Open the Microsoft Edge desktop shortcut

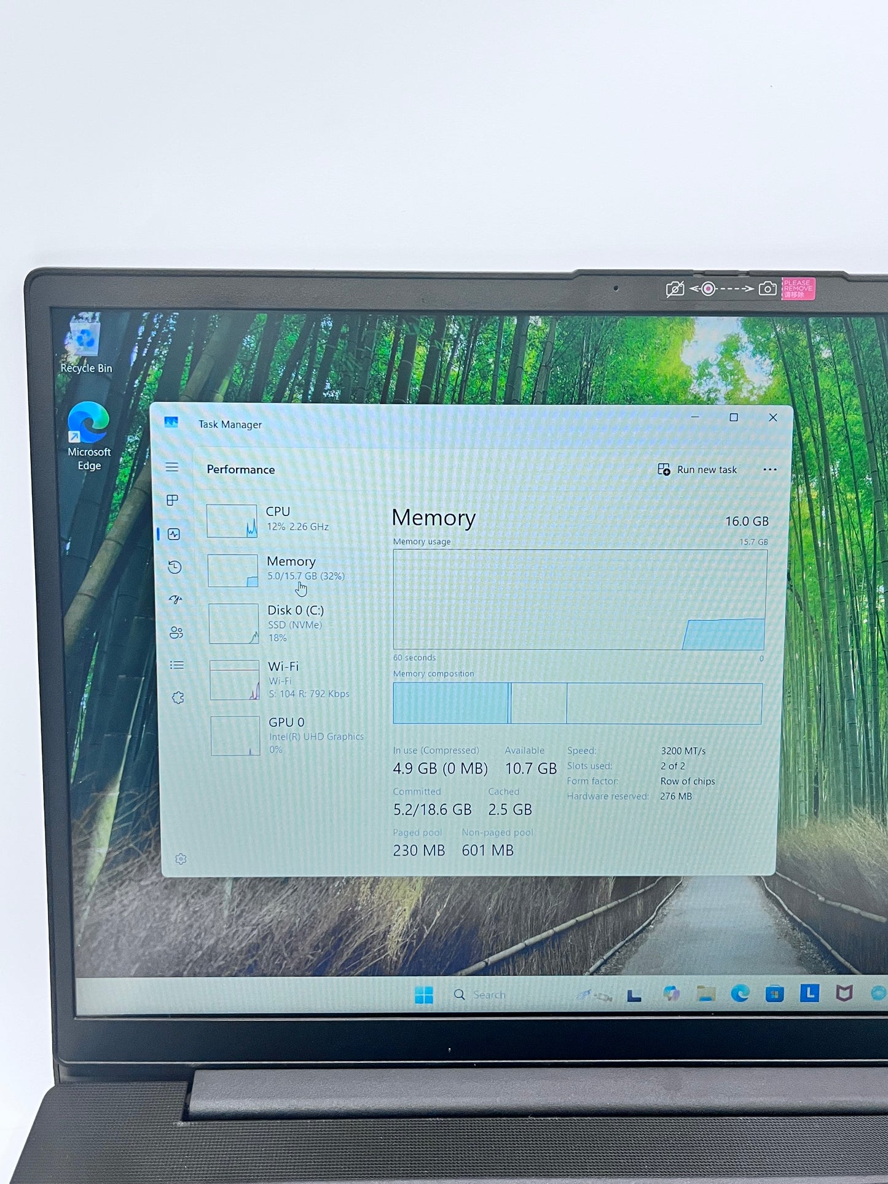pos(89,436)
